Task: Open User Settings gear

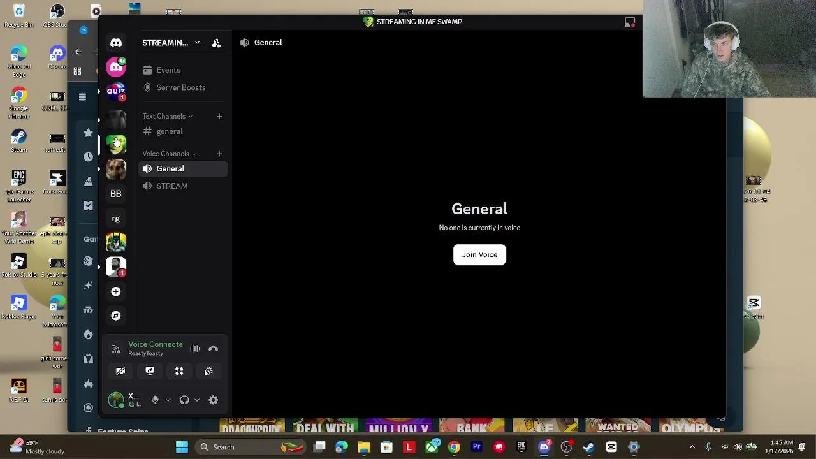Action: pos(214,400)
